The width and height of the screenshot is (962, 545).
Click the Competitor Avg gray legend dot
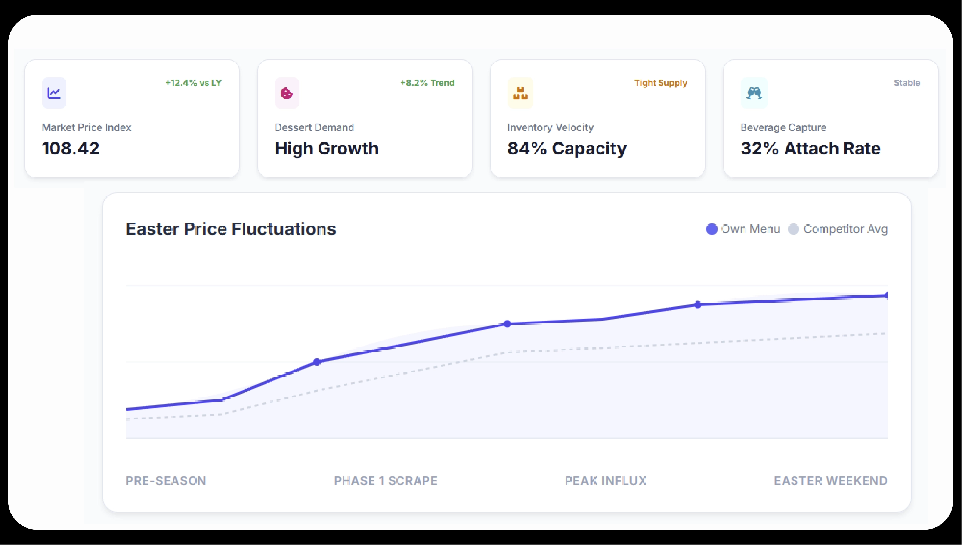(794, 229)
